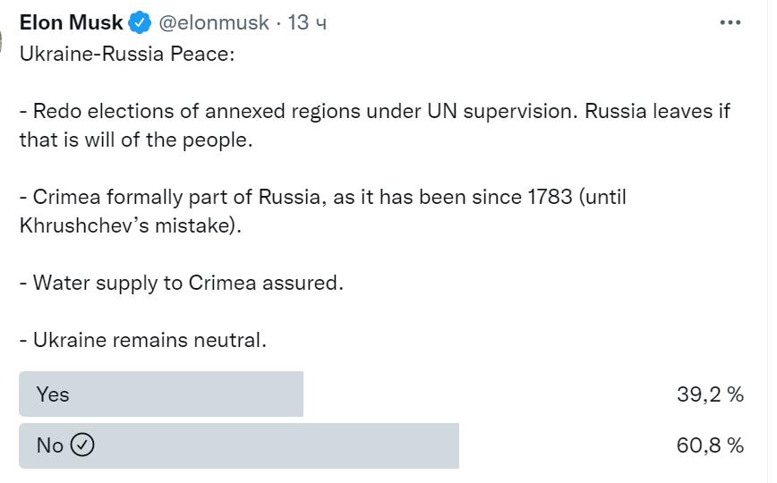This screenshot has height=483, width=777.
Task: Click the 'Ukraine-Russia Peace:' heading line
Action: coord(126,54)
